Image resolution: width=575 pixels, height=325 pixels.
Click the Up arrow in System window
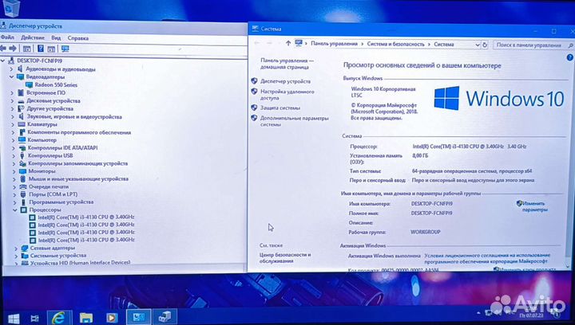[288, 43]
